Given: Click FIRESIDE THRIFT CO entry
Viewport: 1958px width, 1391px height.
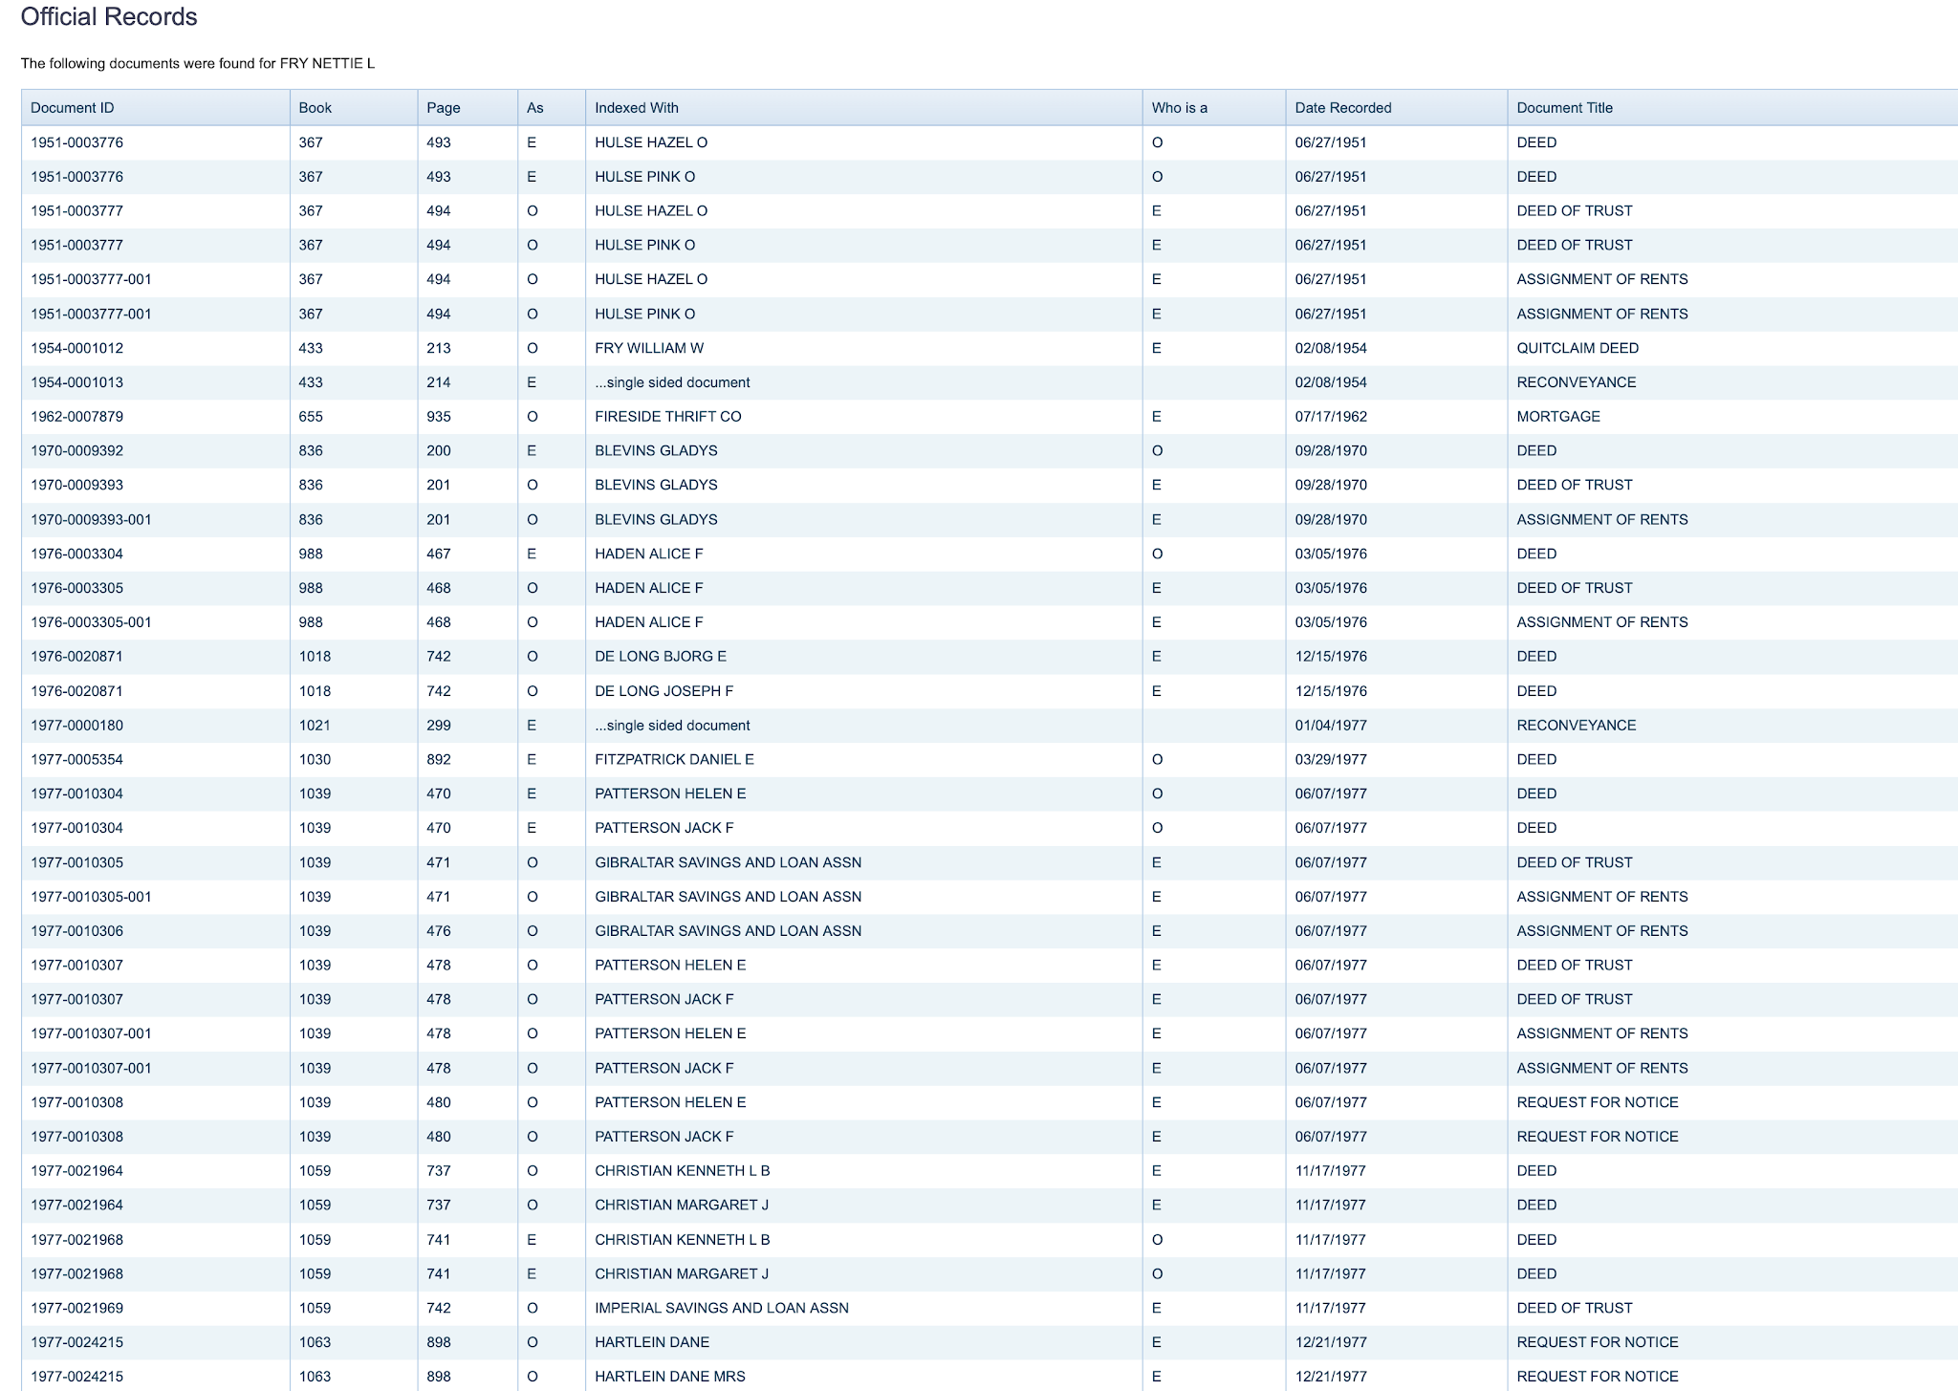Looking at the screenshot, I should (667, 417).
